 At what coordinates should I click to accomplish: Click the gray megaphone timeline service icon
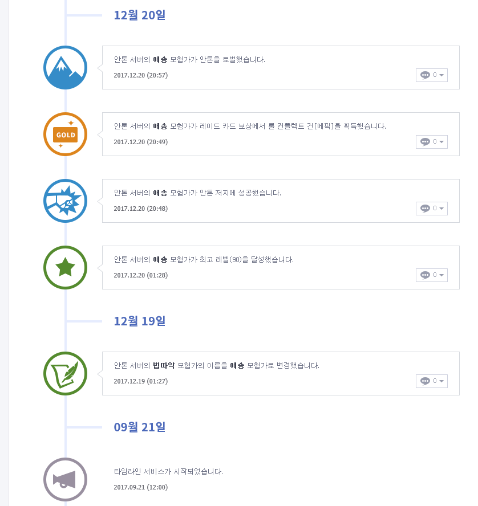(65, 479)
